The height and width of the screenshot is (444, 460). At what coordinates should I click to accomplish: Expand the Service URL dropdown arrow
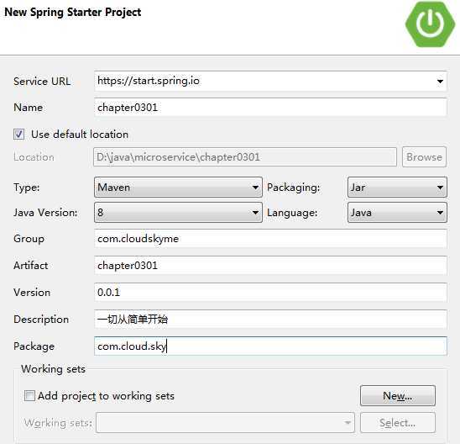[x=440, y=81]
